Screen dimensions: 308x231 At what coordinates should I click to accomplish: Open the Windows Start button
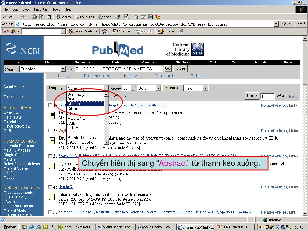pyautogui.click(x=9, y=227)
